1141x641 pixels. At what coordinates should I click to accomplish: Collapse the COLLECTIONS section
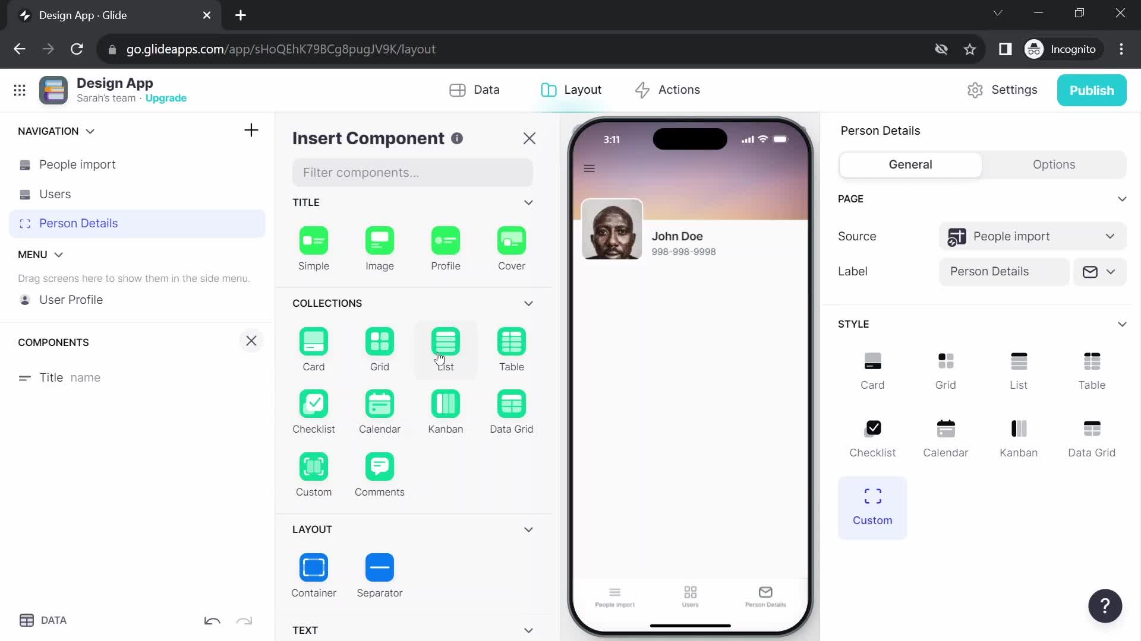coord(529,304)
